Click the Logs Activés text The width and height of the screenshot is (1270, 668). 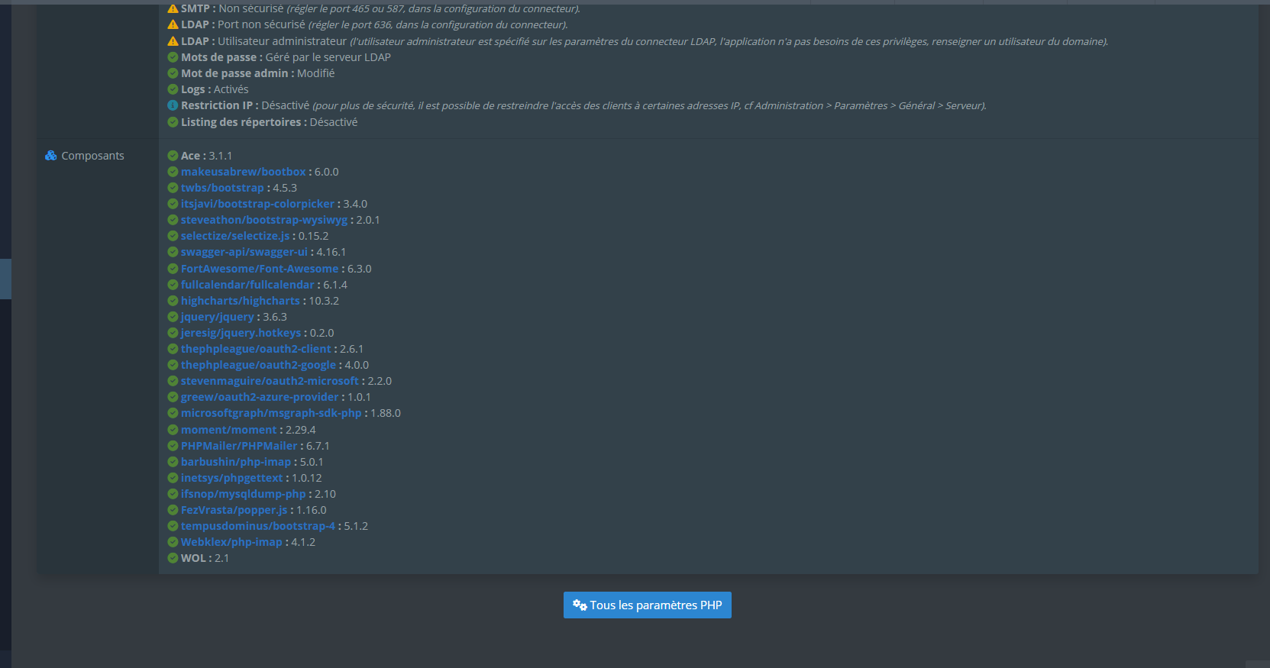click(x=231, y=89)
